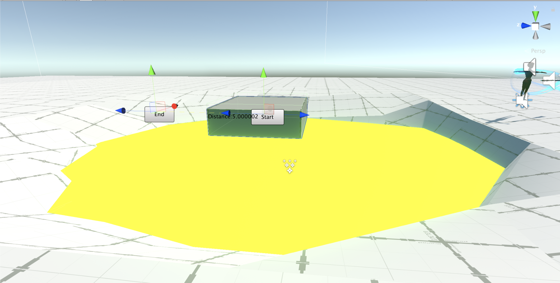
Task: Click the blue arrow left of the End button
Action: pyautogui.click(x=121, y=111)
